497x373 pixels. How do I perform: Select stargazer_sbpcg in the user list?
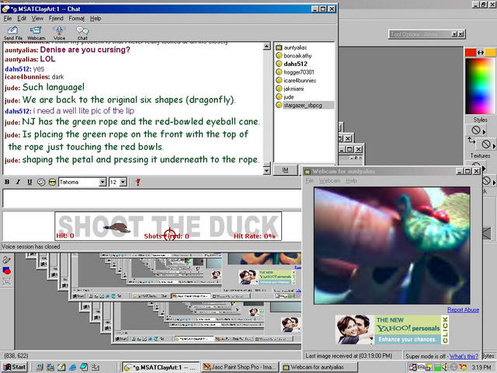click(303, 106)
